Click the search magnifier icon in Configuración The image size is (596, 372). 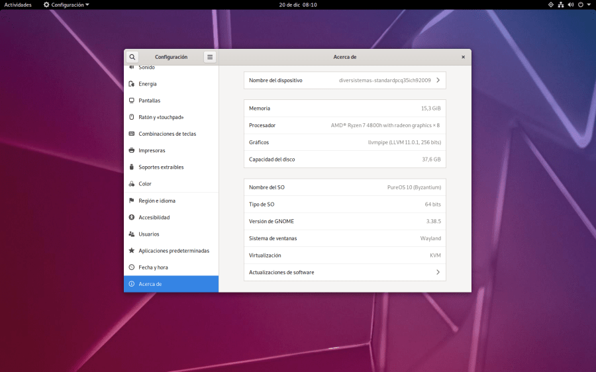click(132, 57)
